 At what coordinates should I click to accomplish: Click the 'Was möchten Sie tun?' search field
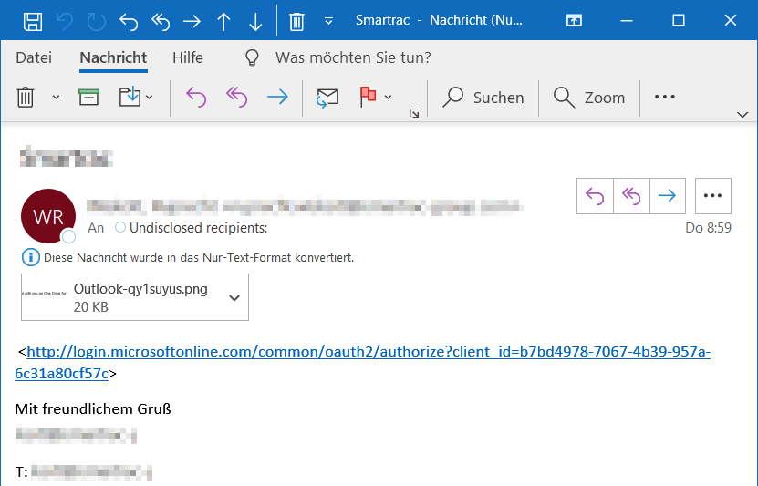click(x=353, y=57)
